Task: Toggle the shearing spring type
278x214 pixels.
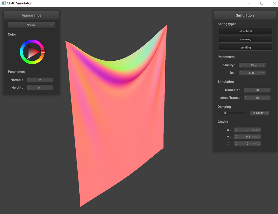Action: (x=246, y=39)
